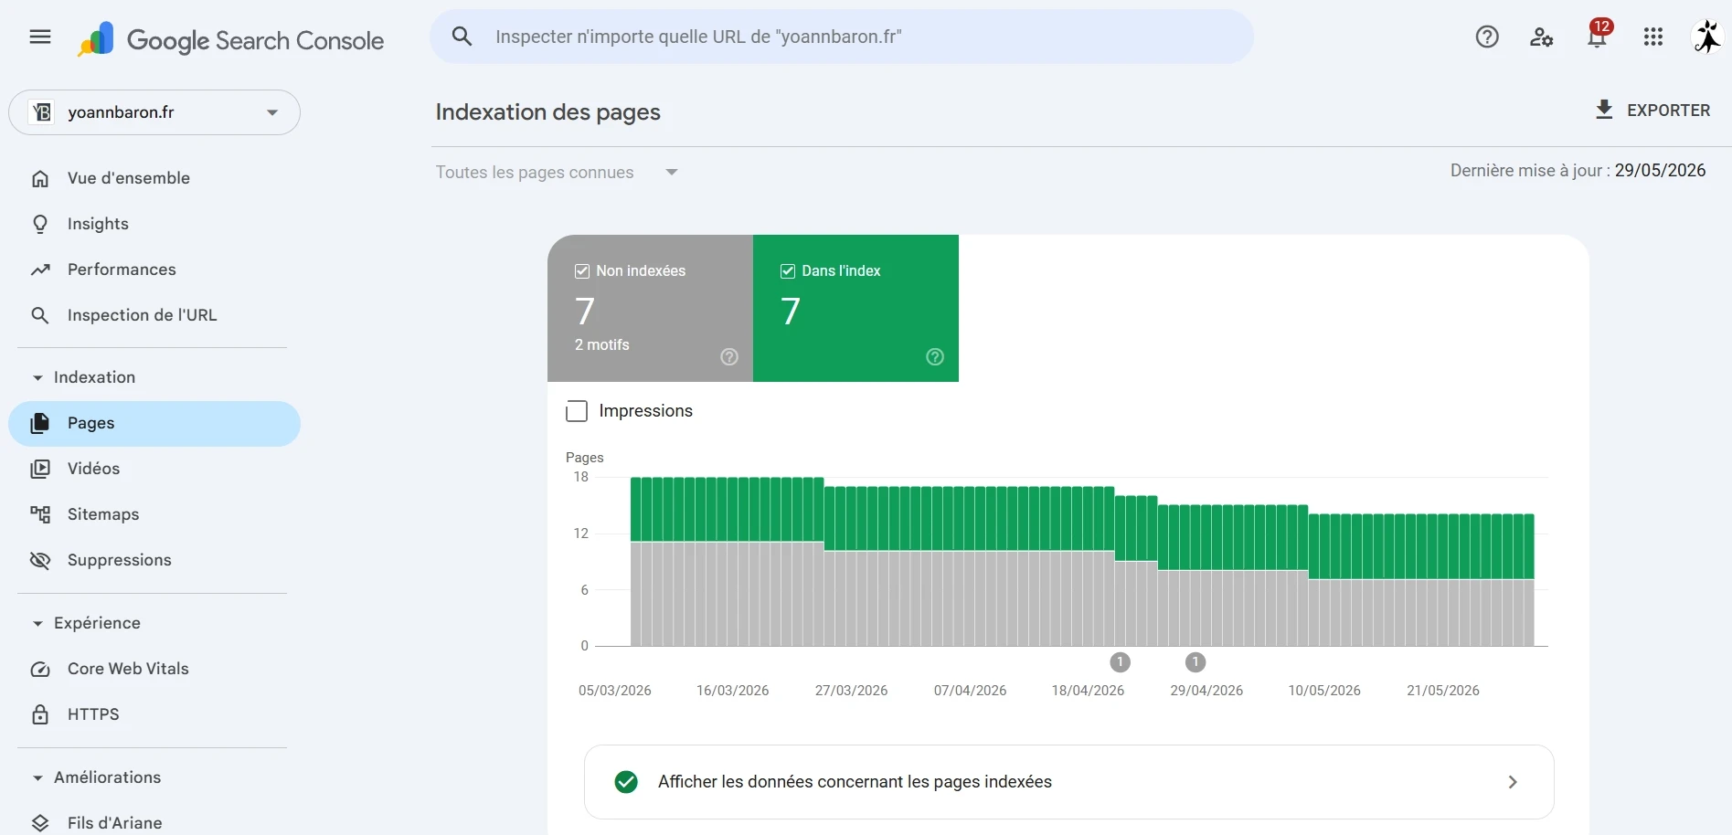The width and height of the screenshot is (1732, 835).
Task: Click the URL inspection search field
Action: pos(842,37)
